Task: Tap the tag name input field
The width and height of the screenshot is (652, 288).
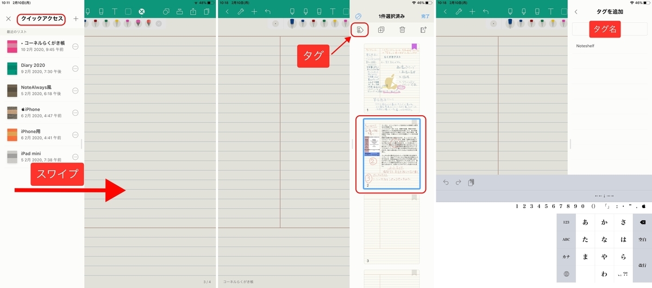Action: [x=610, y=29]
